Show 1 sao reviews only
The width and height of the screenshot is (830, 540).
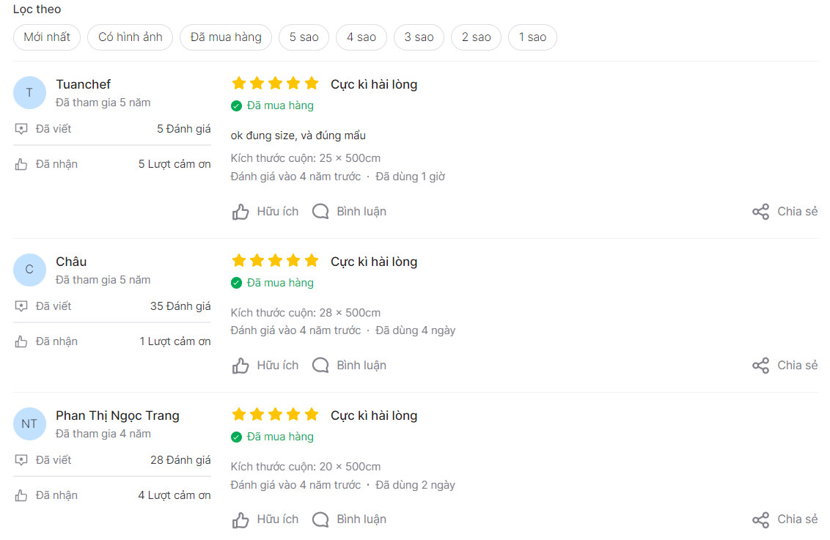532,37
